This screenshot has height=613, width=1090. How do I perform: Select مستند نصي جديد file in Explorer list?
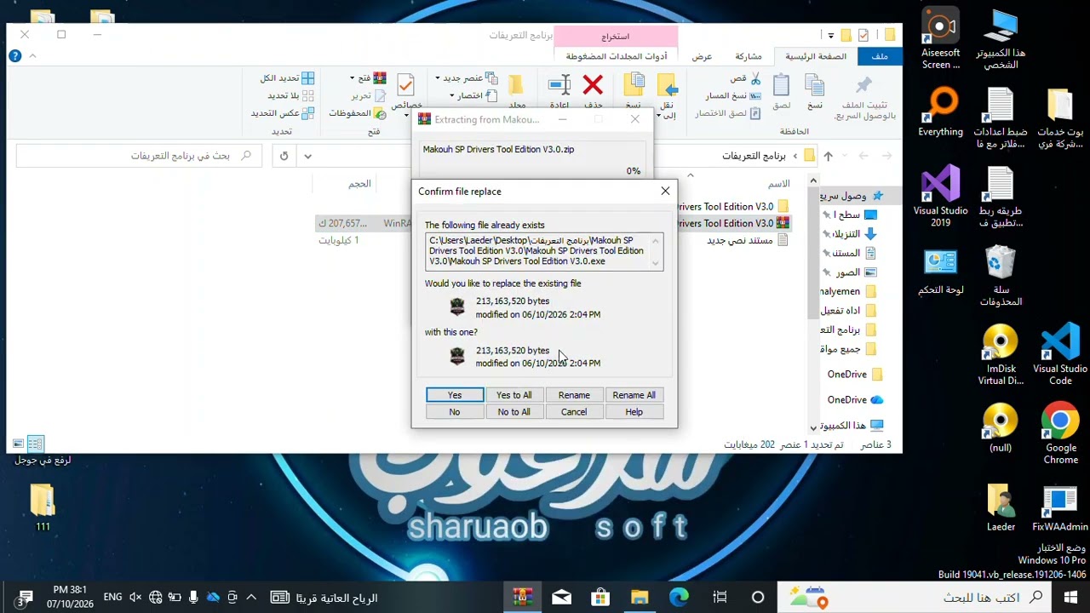click(x=747, y=240)
